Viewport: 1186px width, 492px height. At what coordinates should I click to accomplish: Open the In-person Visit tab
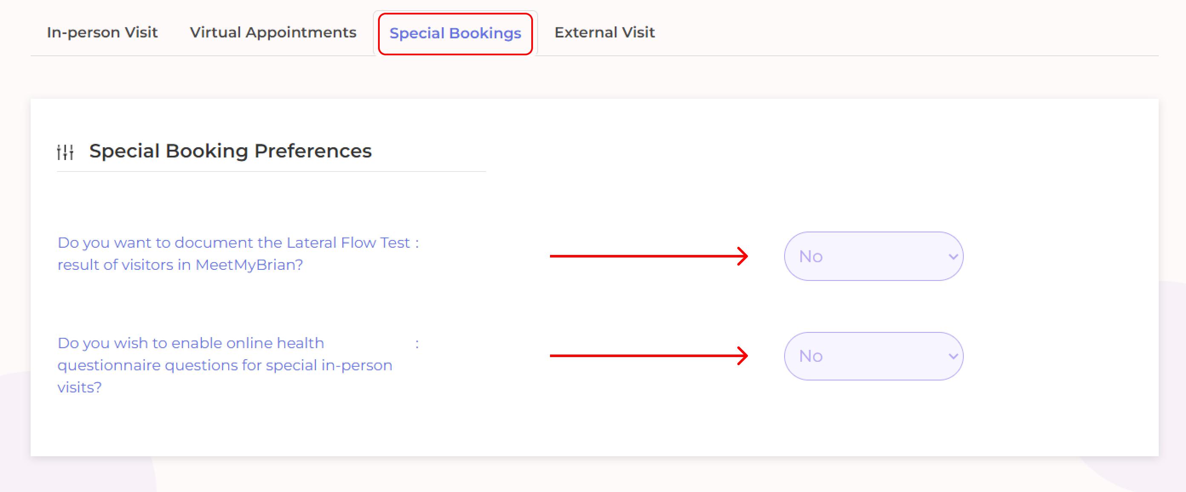(x=102, y=33)
